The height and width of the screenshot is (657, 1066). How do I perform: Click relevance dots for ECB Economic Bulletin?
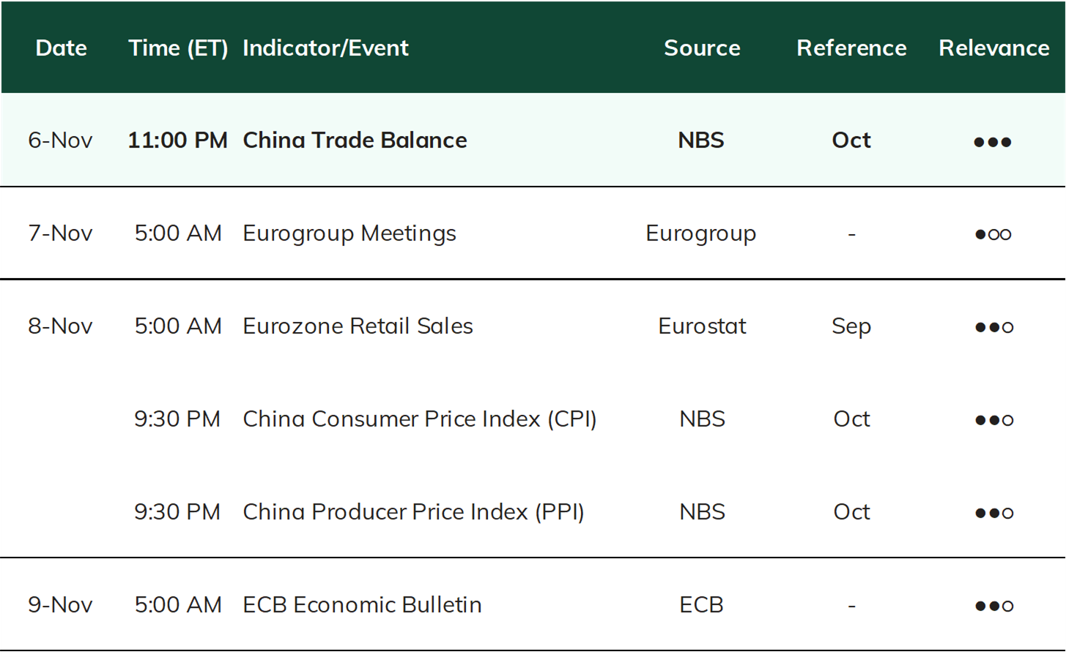click(x=994, y=606)
